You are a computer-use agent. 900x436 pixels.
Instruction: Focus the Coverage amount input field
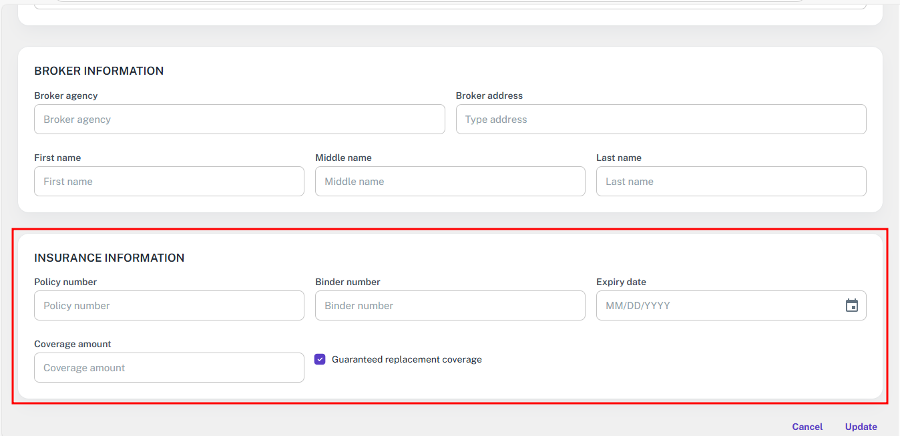click(x=169, y=368)
